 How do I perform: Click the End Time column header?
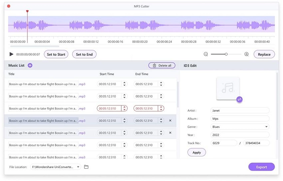(141, 74)
